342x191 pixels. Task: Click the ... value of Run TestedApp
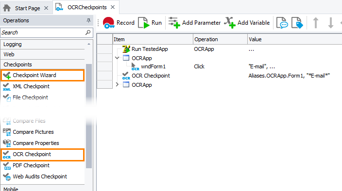(x=251, y=49)
